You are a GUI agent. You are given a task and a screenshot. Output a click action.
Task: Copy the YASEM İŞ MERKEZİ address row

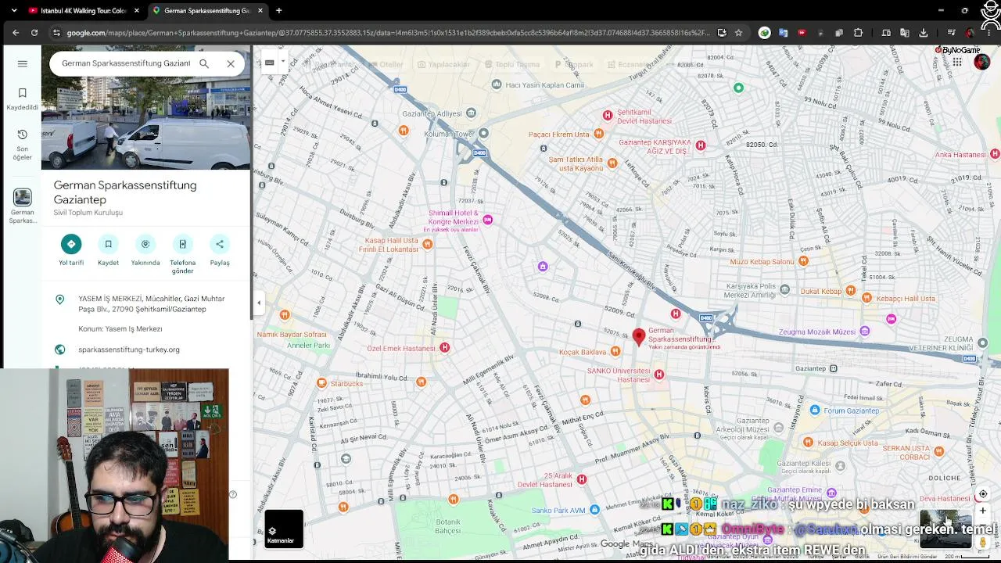pos(146,303)
